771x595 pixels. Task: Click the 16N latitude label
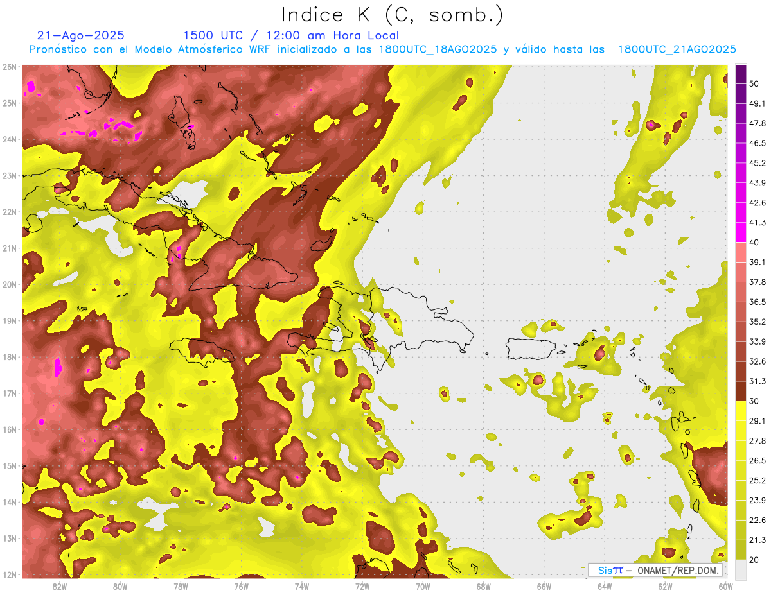(10, 429)
